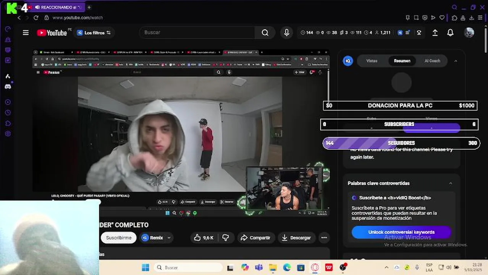Screen dimensions: 488x275
Task: Open the Microsoft Teams taskbar icon
Action: coord(259,267)
